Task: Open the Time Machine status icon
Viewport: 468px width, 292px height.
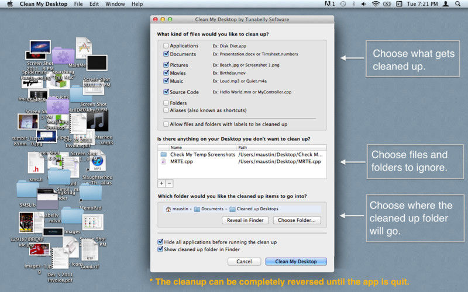Action: pyautogui.click(x=343, y=4)
